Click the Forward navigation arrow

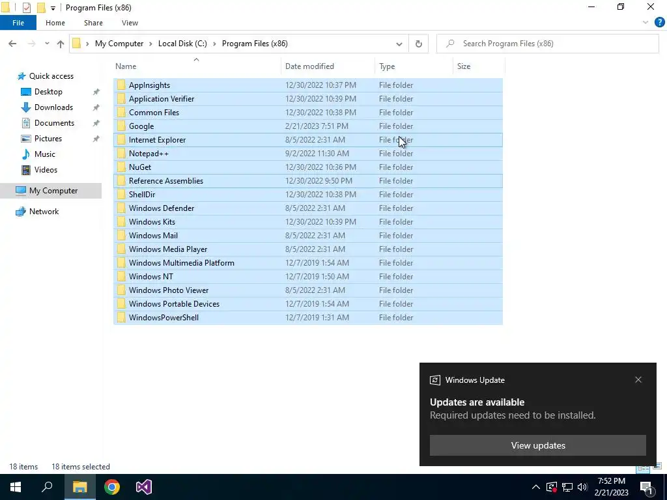[31, 44]
